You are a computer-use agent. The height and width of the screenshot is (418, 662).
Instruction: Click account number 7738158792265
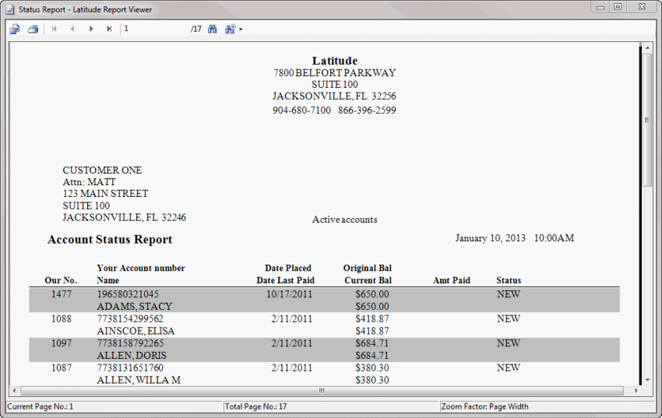click(x=130, y=343)
